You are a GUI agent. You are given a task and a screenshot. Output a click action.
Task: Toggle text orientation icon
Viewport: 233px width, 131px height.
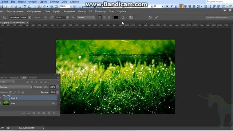coord(4,17)
